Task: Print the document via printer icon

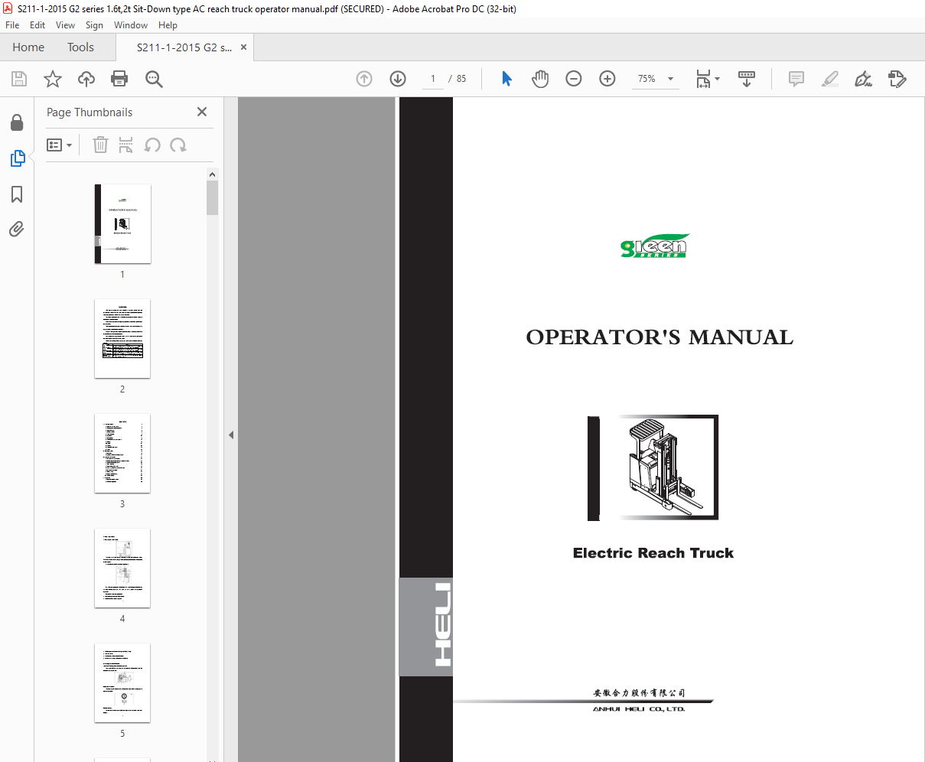Action: click(119, 79)
